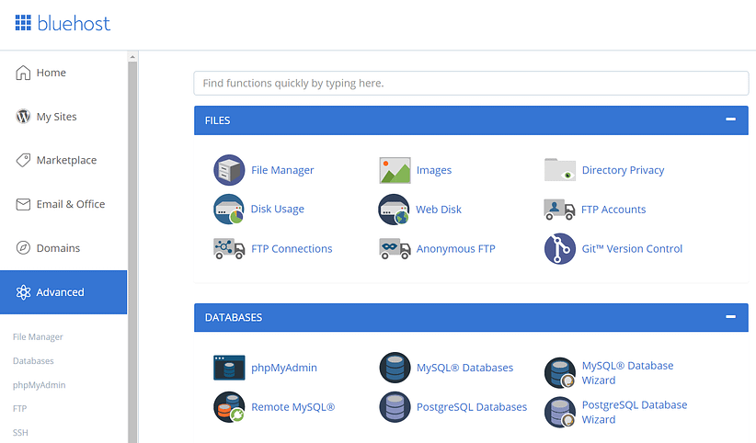Click the FTP Connections truck icon

click(229, 249)
